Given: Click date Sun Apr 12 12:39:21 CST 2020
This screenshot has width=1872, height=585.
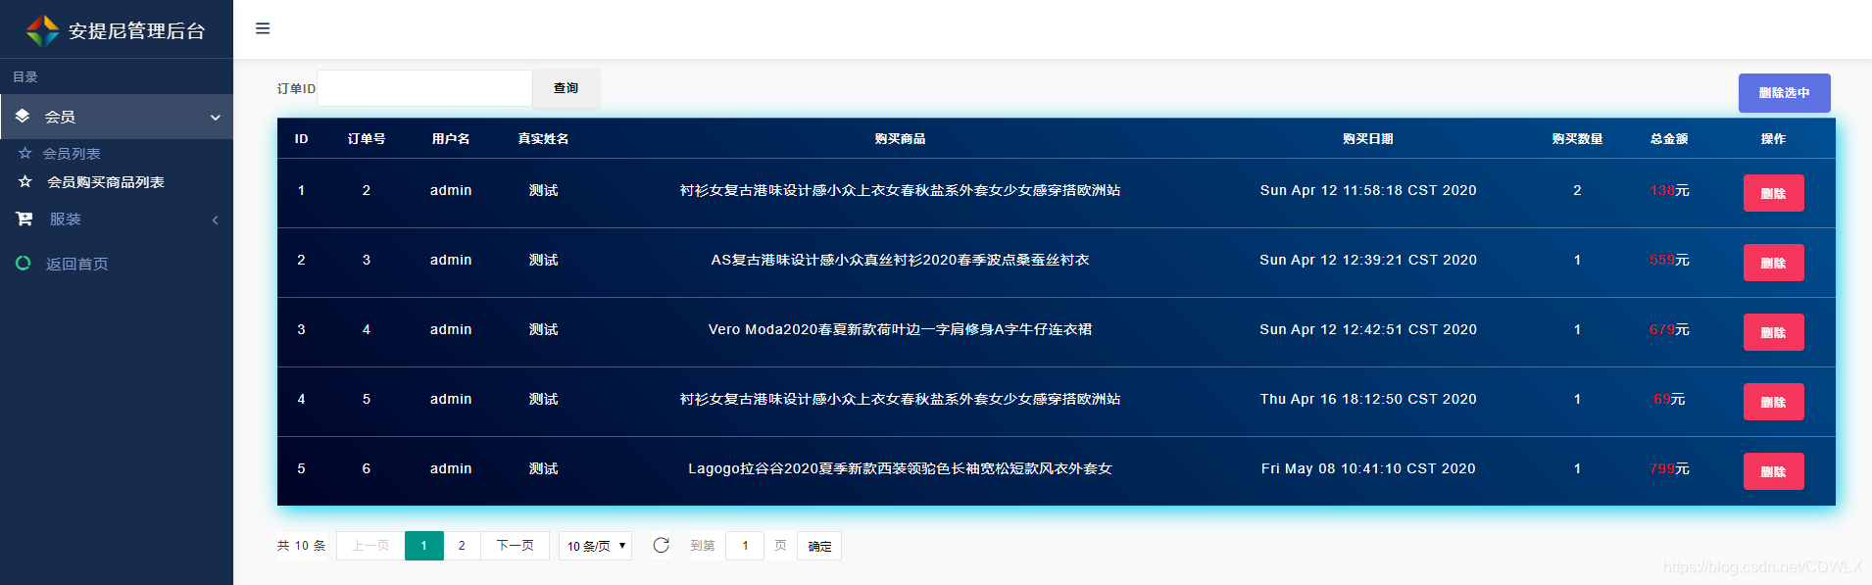Looking at the screenshot, I should [x=1368, y=260].
